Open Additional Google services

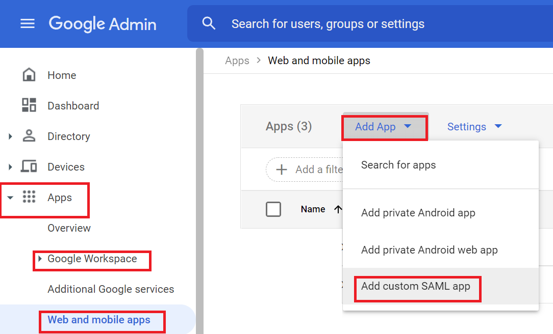point(111,289)
